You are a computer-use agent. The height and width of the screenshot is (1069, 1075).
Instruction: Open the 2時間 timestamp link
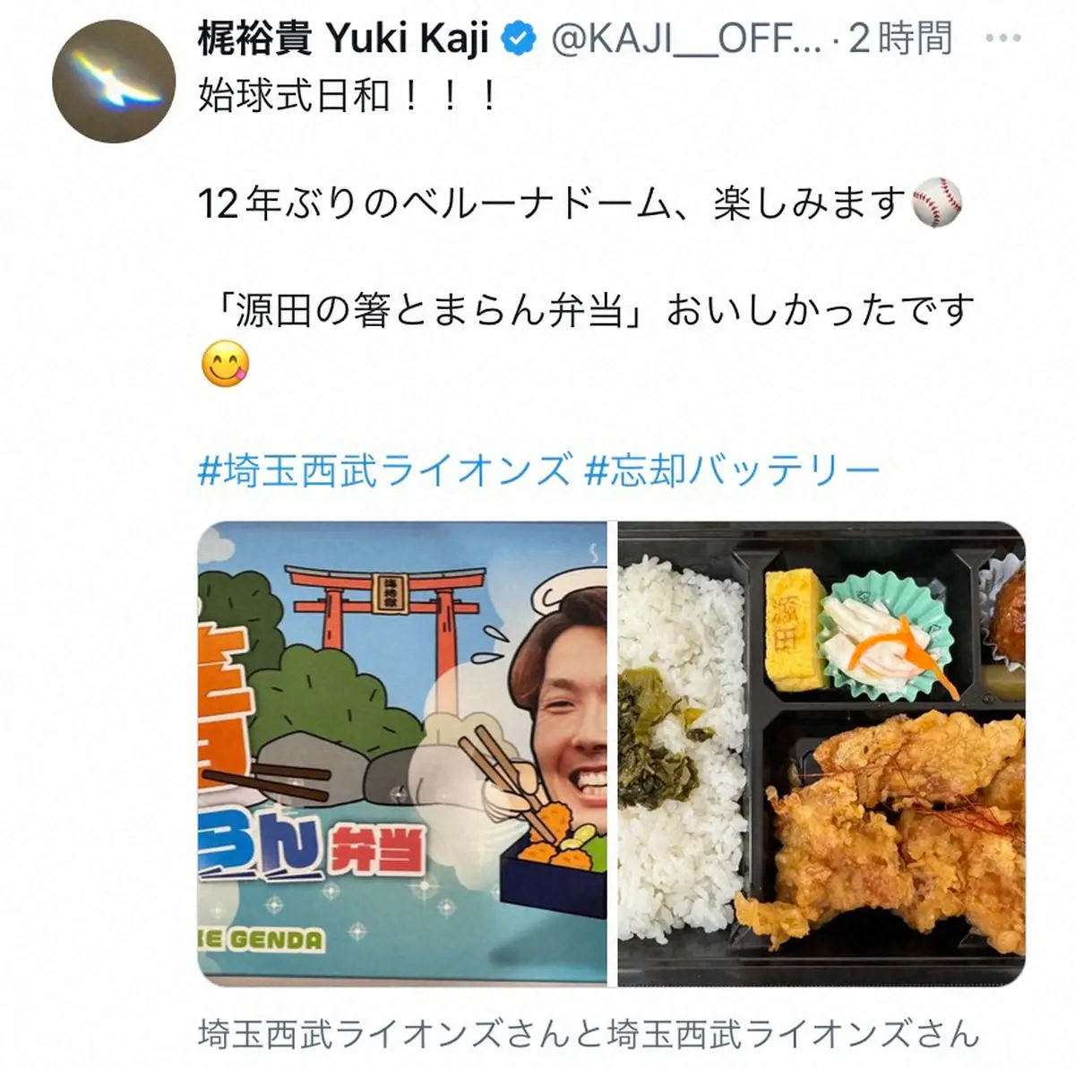coord(900,39)
